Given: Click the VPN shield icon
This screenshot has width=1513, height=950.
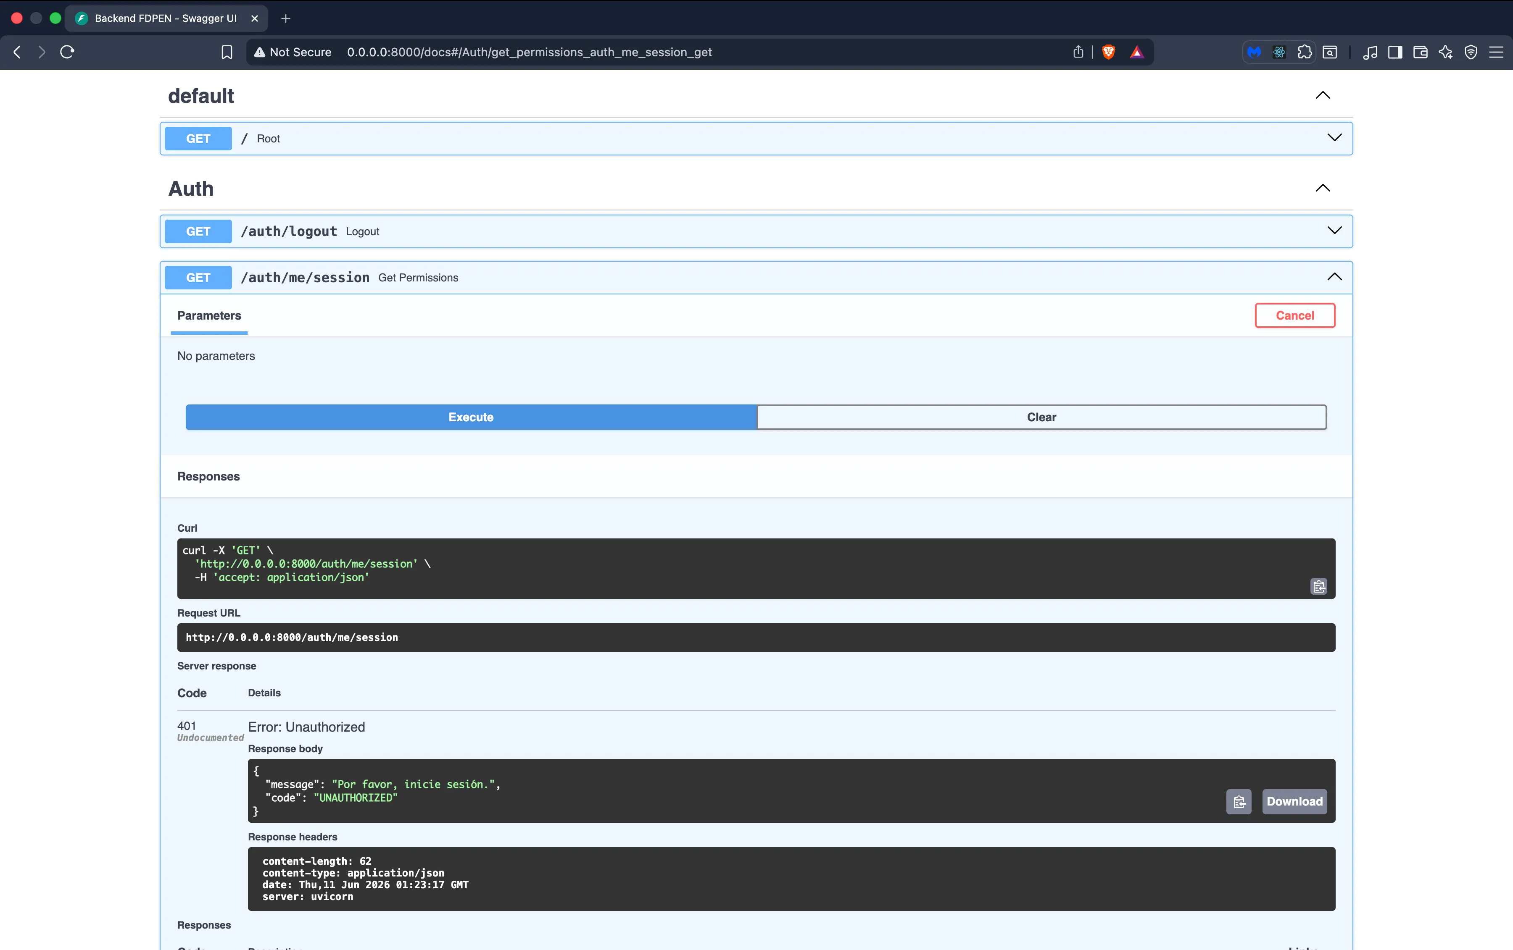Looking at the screenshot, I should 1471,52.
